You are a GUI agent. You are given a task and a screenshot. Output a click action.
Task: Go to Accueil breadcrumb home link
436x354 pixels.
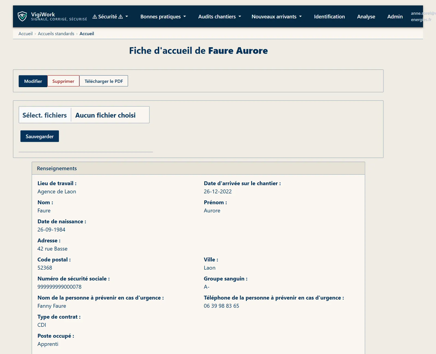(x=25, y=33)
